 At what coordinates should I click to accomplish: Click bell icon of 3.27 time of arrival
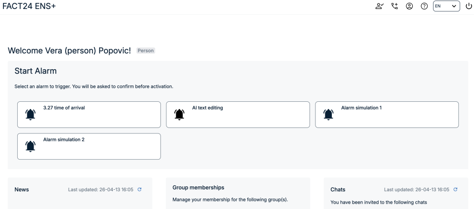(31, 114)
